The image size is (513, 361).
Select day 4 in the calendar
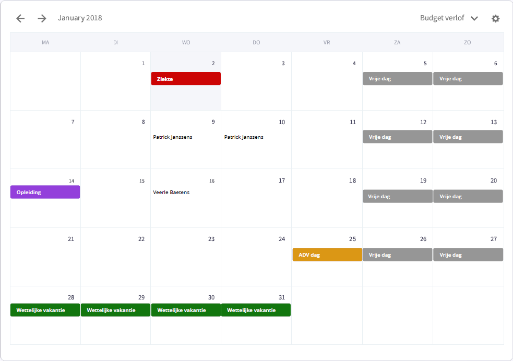point(327,81)
